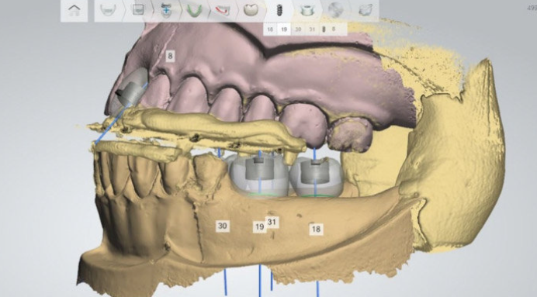Open the grey sphere render step

(x=335, y=10)
